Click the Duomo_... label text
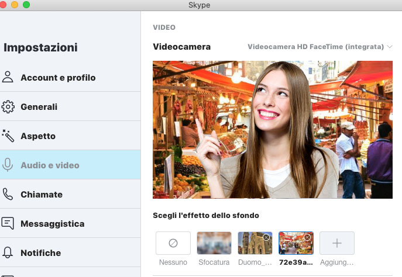 pos(255,262)
